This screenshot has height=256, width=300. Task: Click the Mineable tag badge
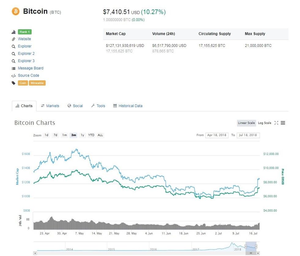[37, 83]
